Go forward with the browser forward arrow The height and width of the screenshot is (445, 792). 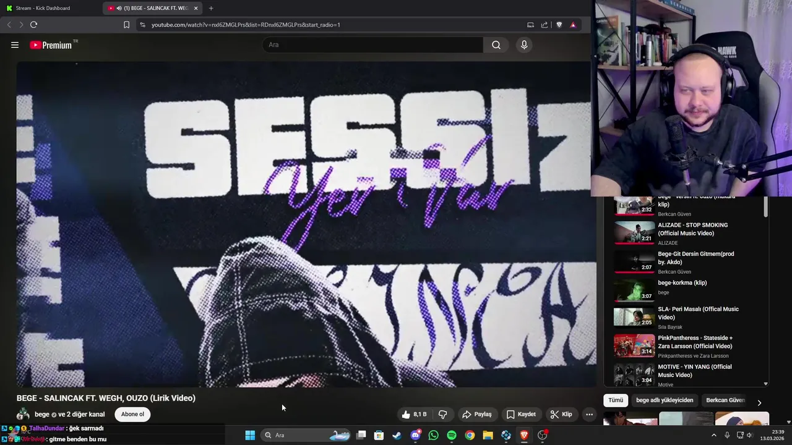(x=21, y=25)
